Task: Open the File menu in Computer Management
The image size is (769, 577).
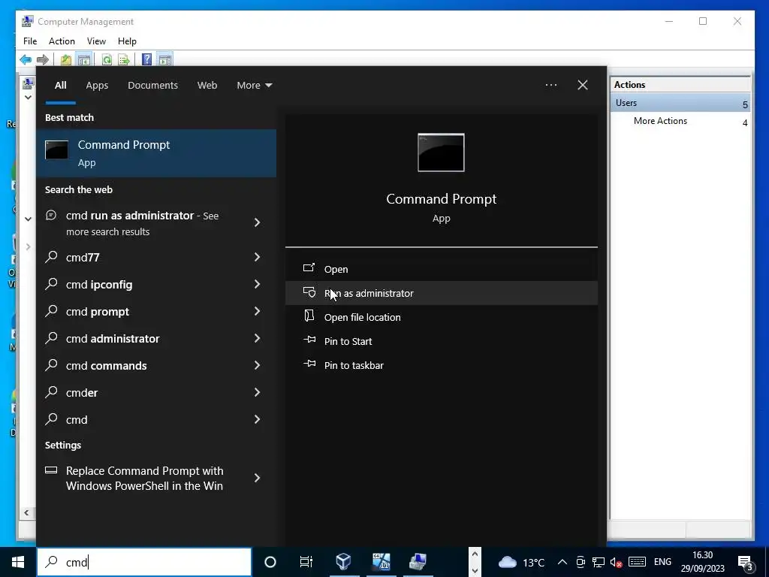Action: (x=30, y=41)
